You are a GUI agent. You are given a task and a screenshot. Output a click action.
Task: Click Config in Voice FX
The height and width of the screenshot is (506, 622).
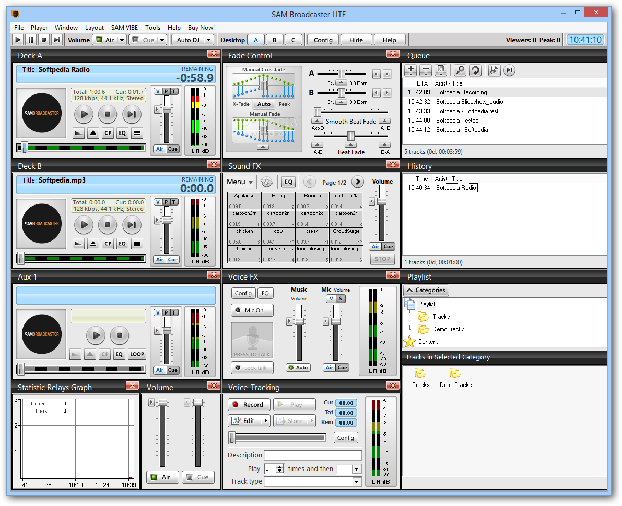[x=243, y=293]
